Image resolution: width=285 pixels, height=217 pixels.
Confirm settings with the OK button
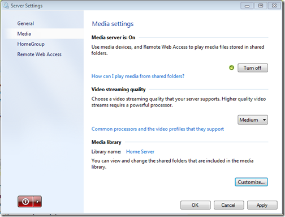coord(195,205)
